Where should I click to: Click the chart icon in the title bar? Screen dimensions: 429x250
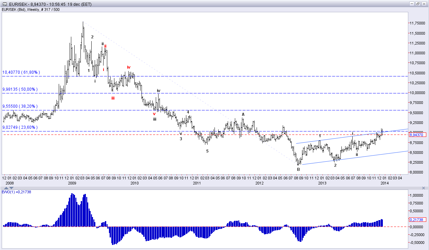click(x=4, y=4)
